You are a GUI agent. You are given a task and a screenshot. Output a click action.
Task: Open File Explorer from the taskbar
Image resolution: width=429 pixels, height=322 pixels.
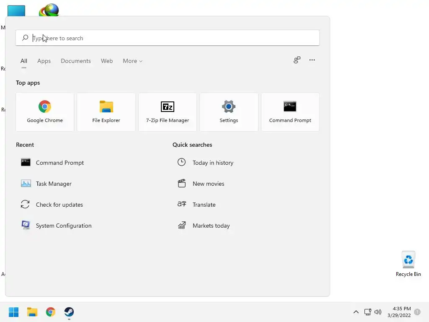tap(32, 312)
